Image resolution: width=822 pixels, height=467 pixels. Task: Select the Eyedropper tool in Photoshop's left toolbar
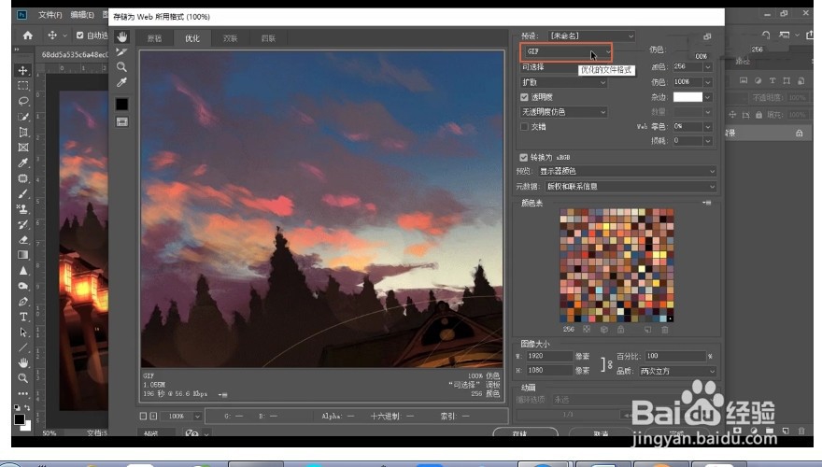(x=23, y=163)
